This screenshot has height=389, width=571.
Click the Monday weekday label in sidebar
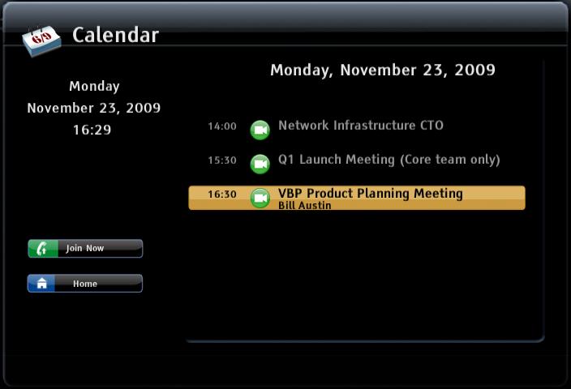(94, 87)
